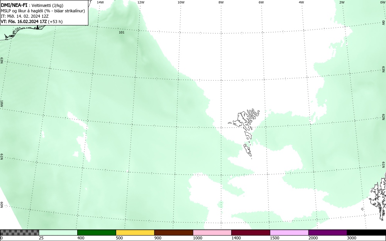The height and width of the screenshot is (241, 386).
Task: Pick the pink 1000–1400 legend swatch
Action: tap(212, 233)
